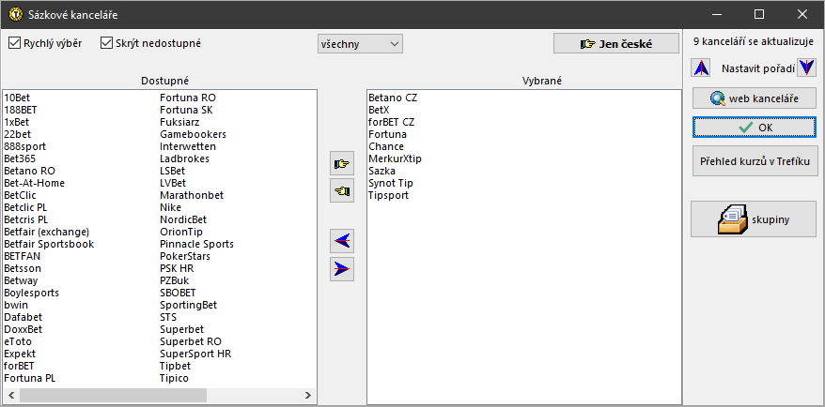Confirm with the OK button
This screenshot has width=825, height=407.
(755, 128)
